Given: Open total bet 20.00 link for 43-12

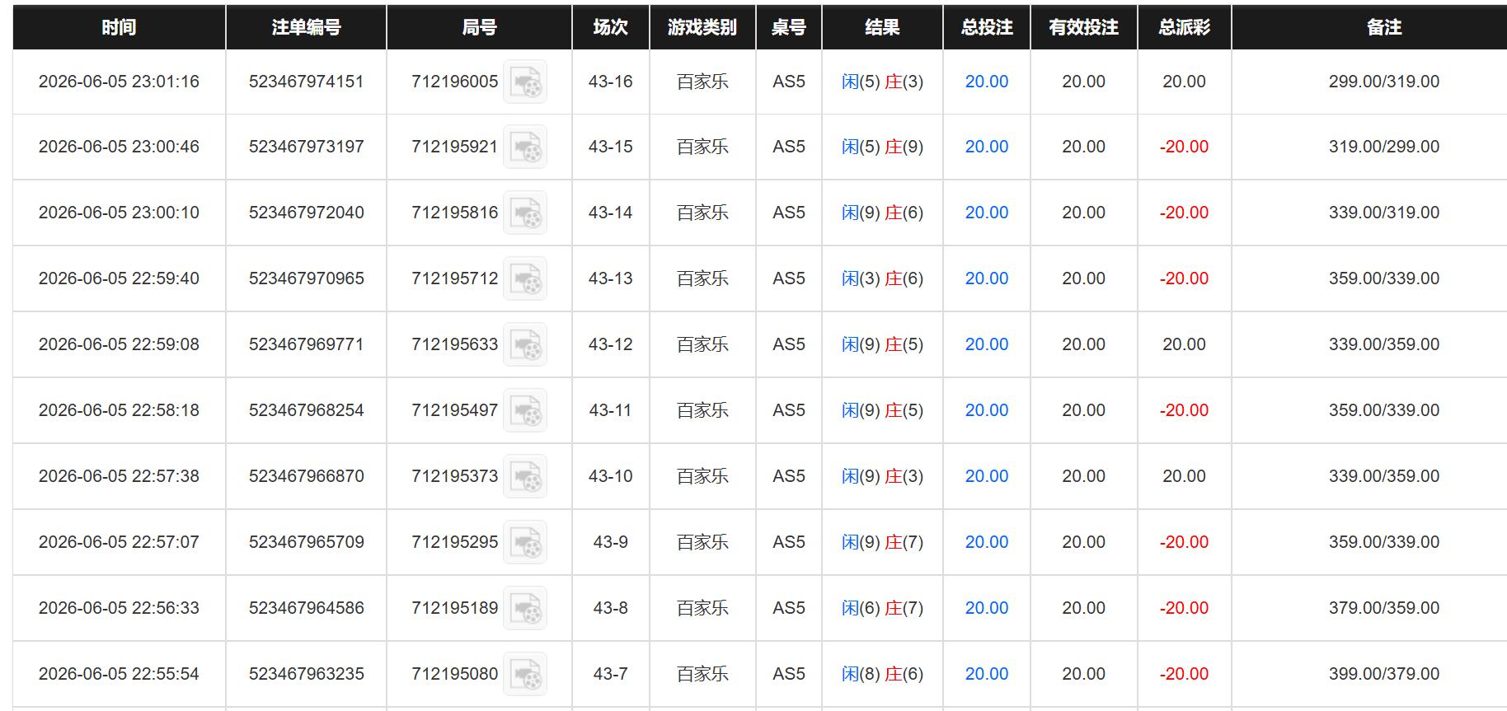Looking at the screenshot, I should 987,344.
